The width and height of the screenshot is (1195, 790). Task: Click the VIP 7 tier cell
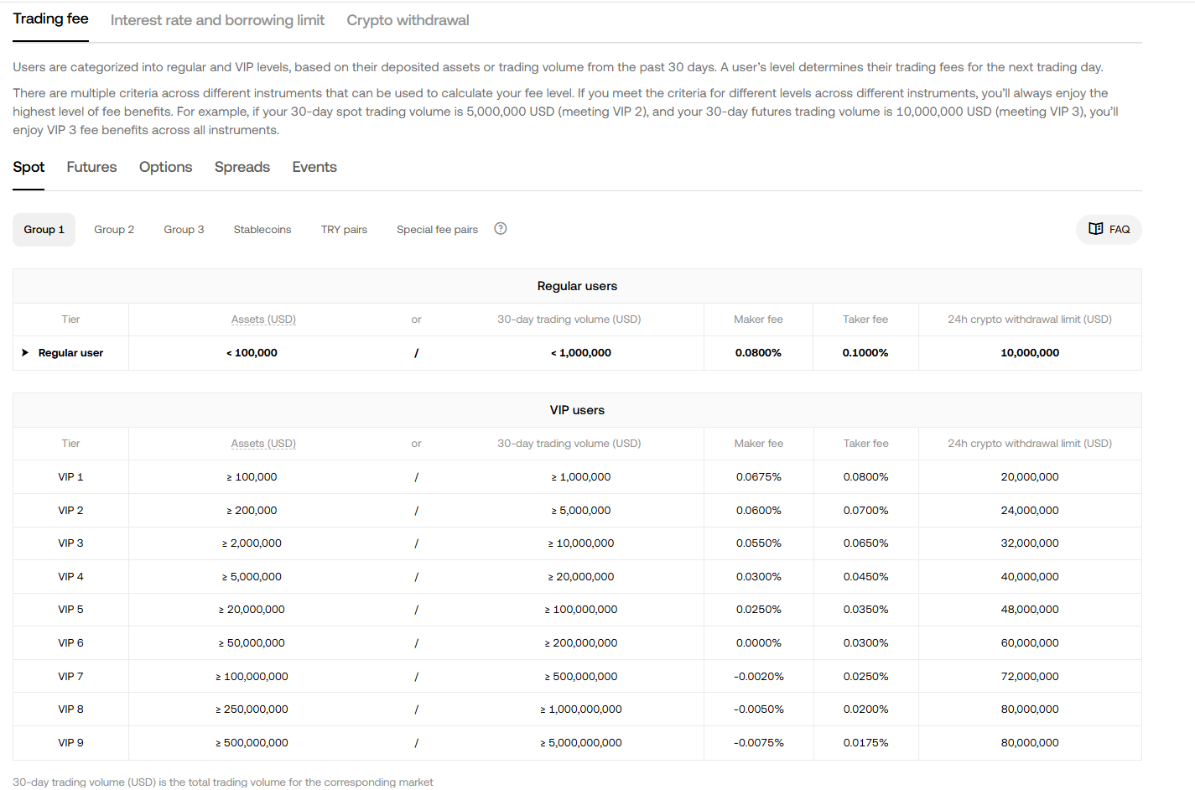point(70,677)
